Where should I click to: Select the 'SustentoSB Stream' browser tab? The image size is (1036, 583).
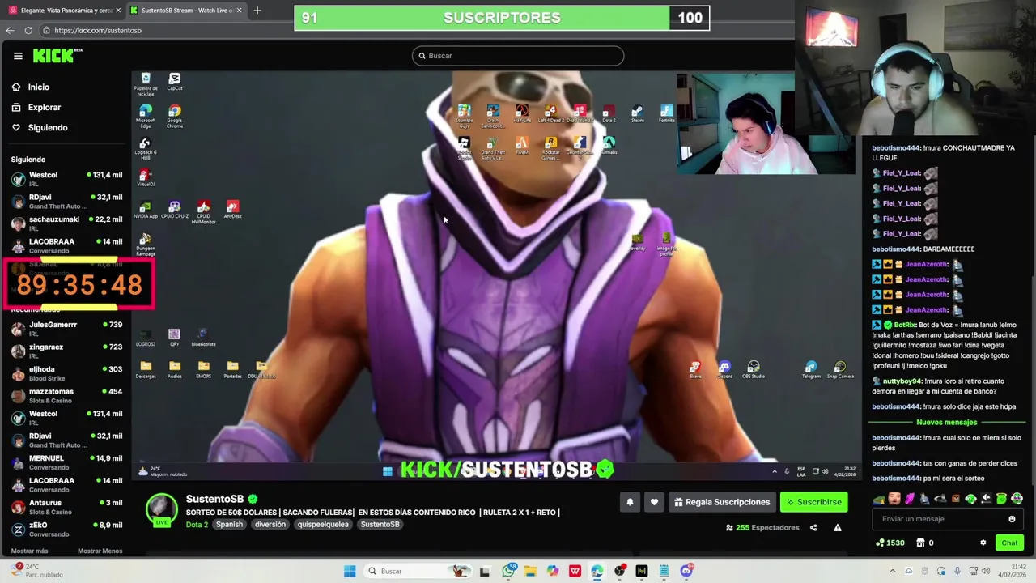pyautogui.click(x=186, y=11)
